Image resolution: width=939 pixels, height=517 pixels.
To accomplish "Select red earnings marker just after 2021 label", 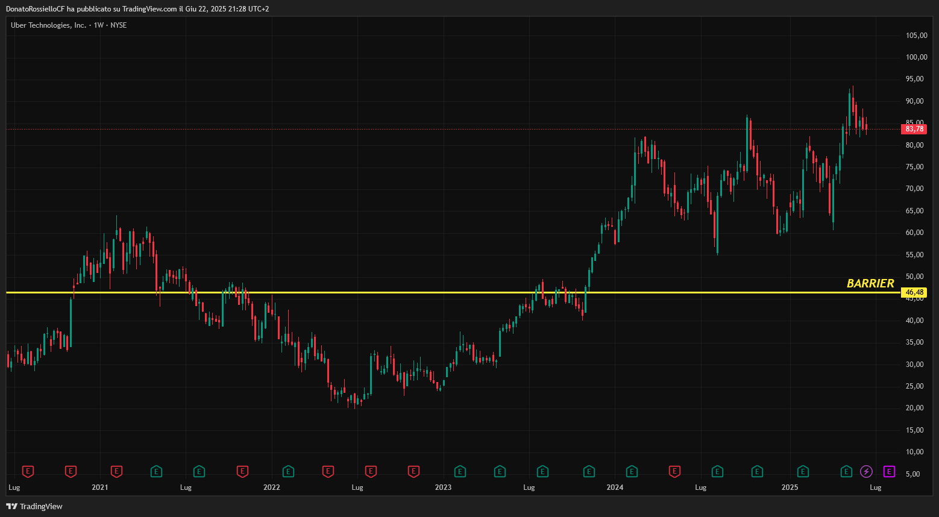I will pos(116,471).
